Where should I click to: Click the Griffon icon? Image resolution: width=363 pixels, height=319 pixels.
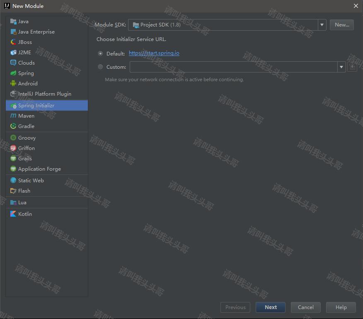(13, 148)
